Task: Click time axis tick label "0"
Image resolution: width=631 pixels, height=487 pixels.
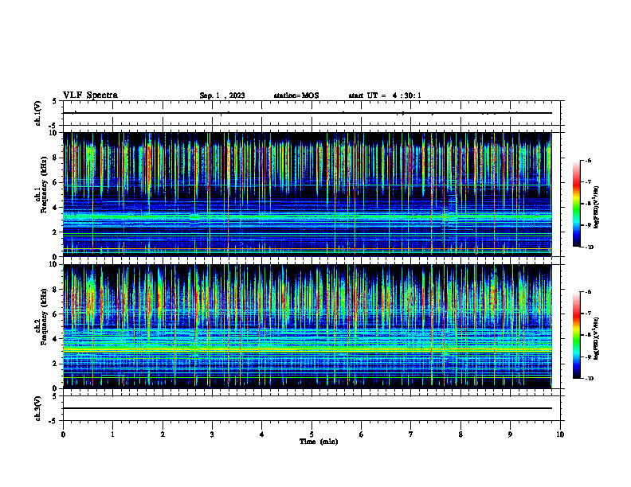Action: (x=63, y=434)
